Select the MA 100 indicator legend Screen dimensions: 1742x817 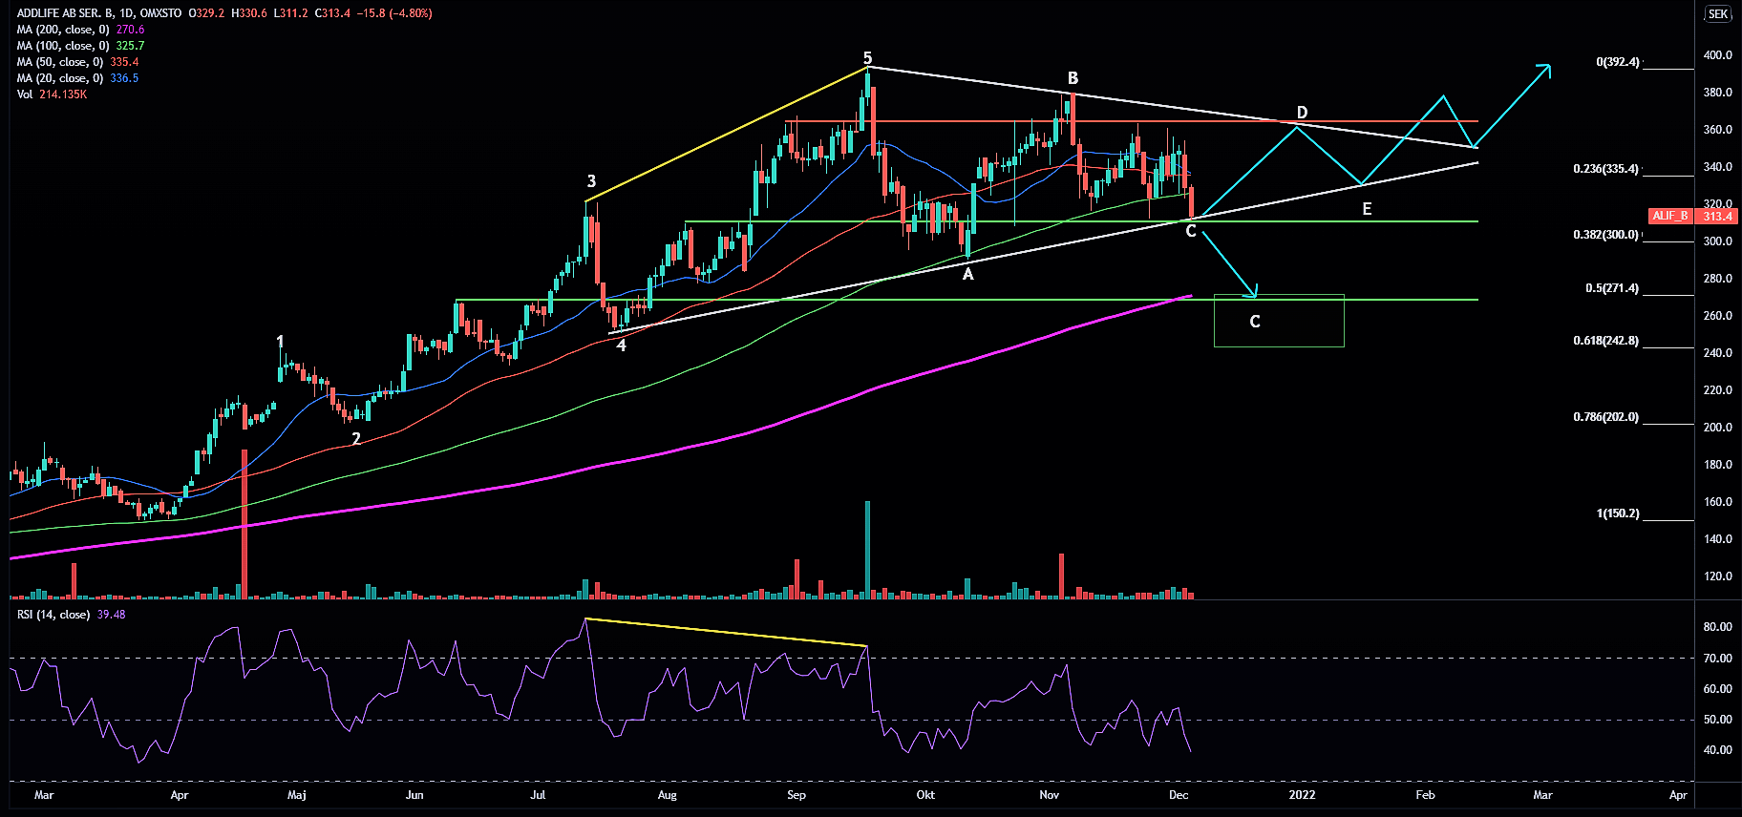[63, 46]
